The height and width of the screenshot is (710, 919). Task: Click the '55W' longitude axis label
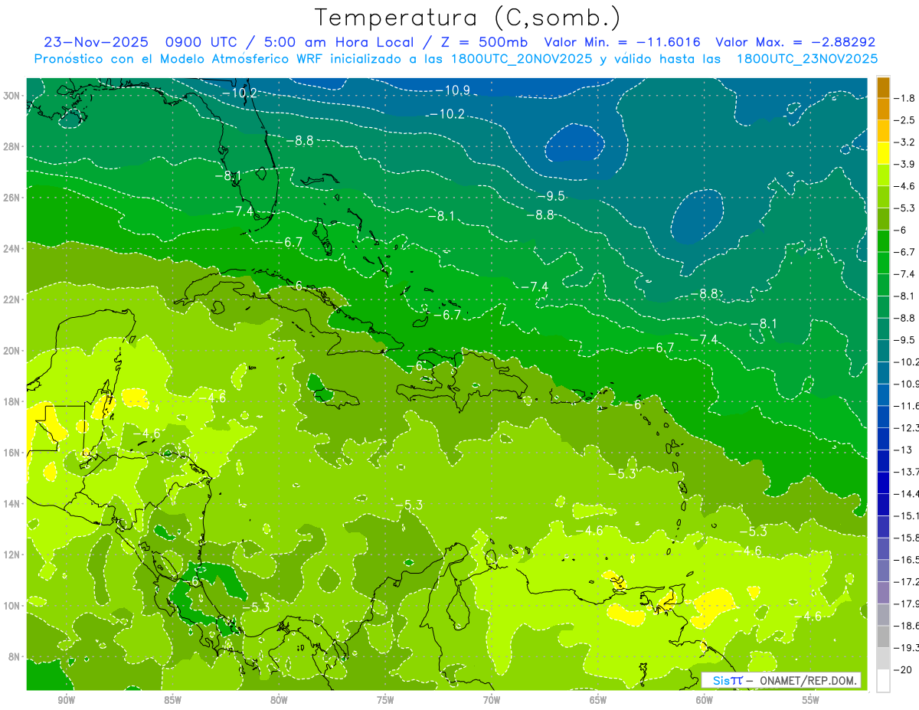pos(811,700)
